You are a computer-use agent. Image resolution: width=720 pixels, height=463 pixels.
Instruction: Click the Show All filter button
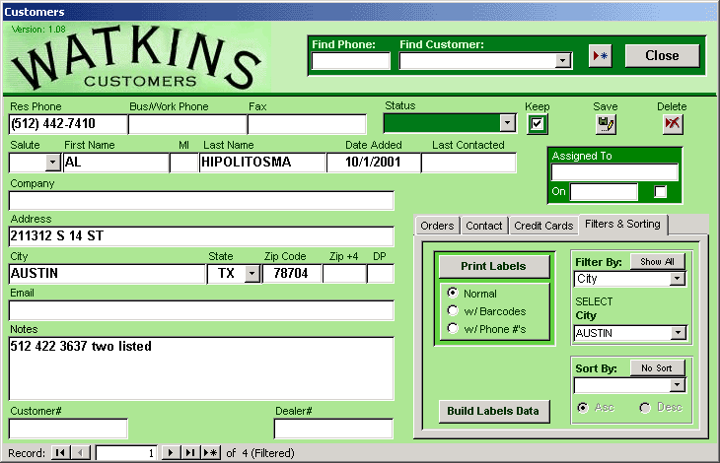[x=658, y=262]
